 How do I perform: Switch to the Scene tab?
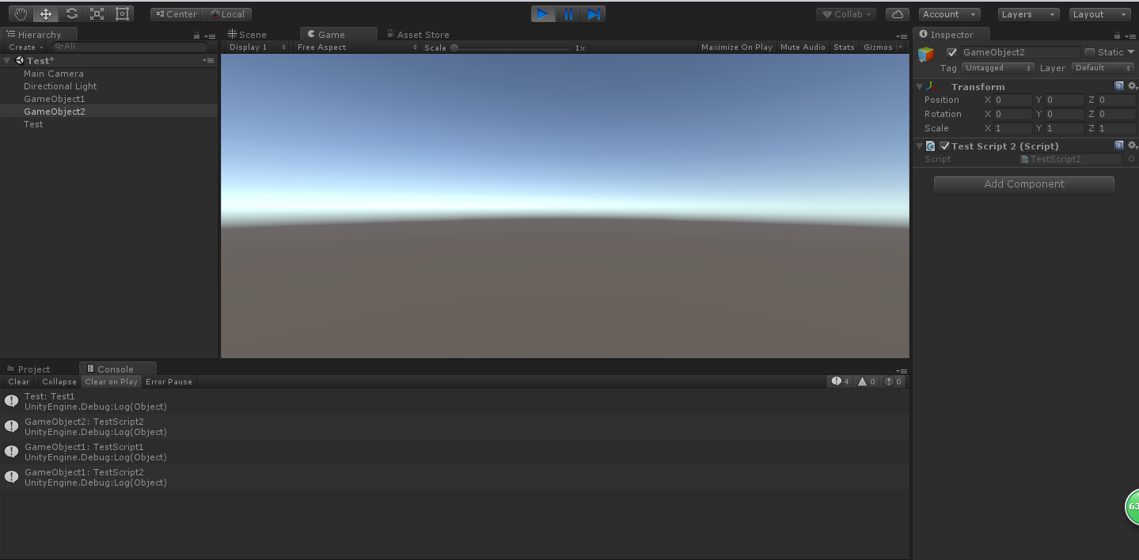pos(252,34)
